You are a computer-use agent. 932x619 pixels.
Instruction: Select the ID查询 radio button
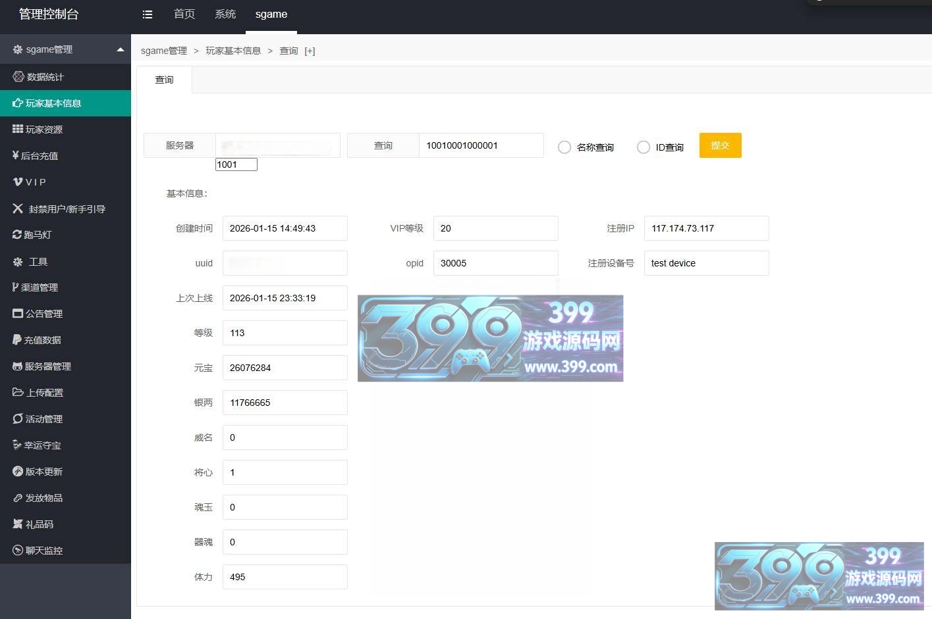[644, 147]
